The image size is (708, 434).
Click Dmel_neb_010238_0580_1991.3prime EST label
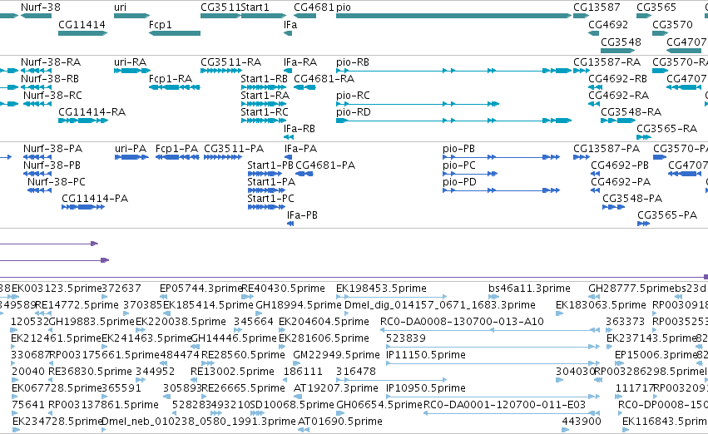coord(199,422)
